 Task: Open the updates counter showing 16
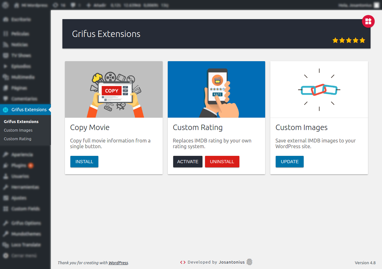click(x=60, y=5)
